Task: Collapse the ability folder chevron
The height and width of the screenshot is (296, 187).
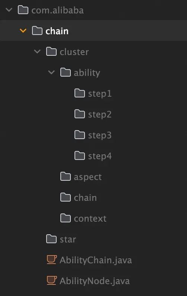Action: click(x=51, y=72)
